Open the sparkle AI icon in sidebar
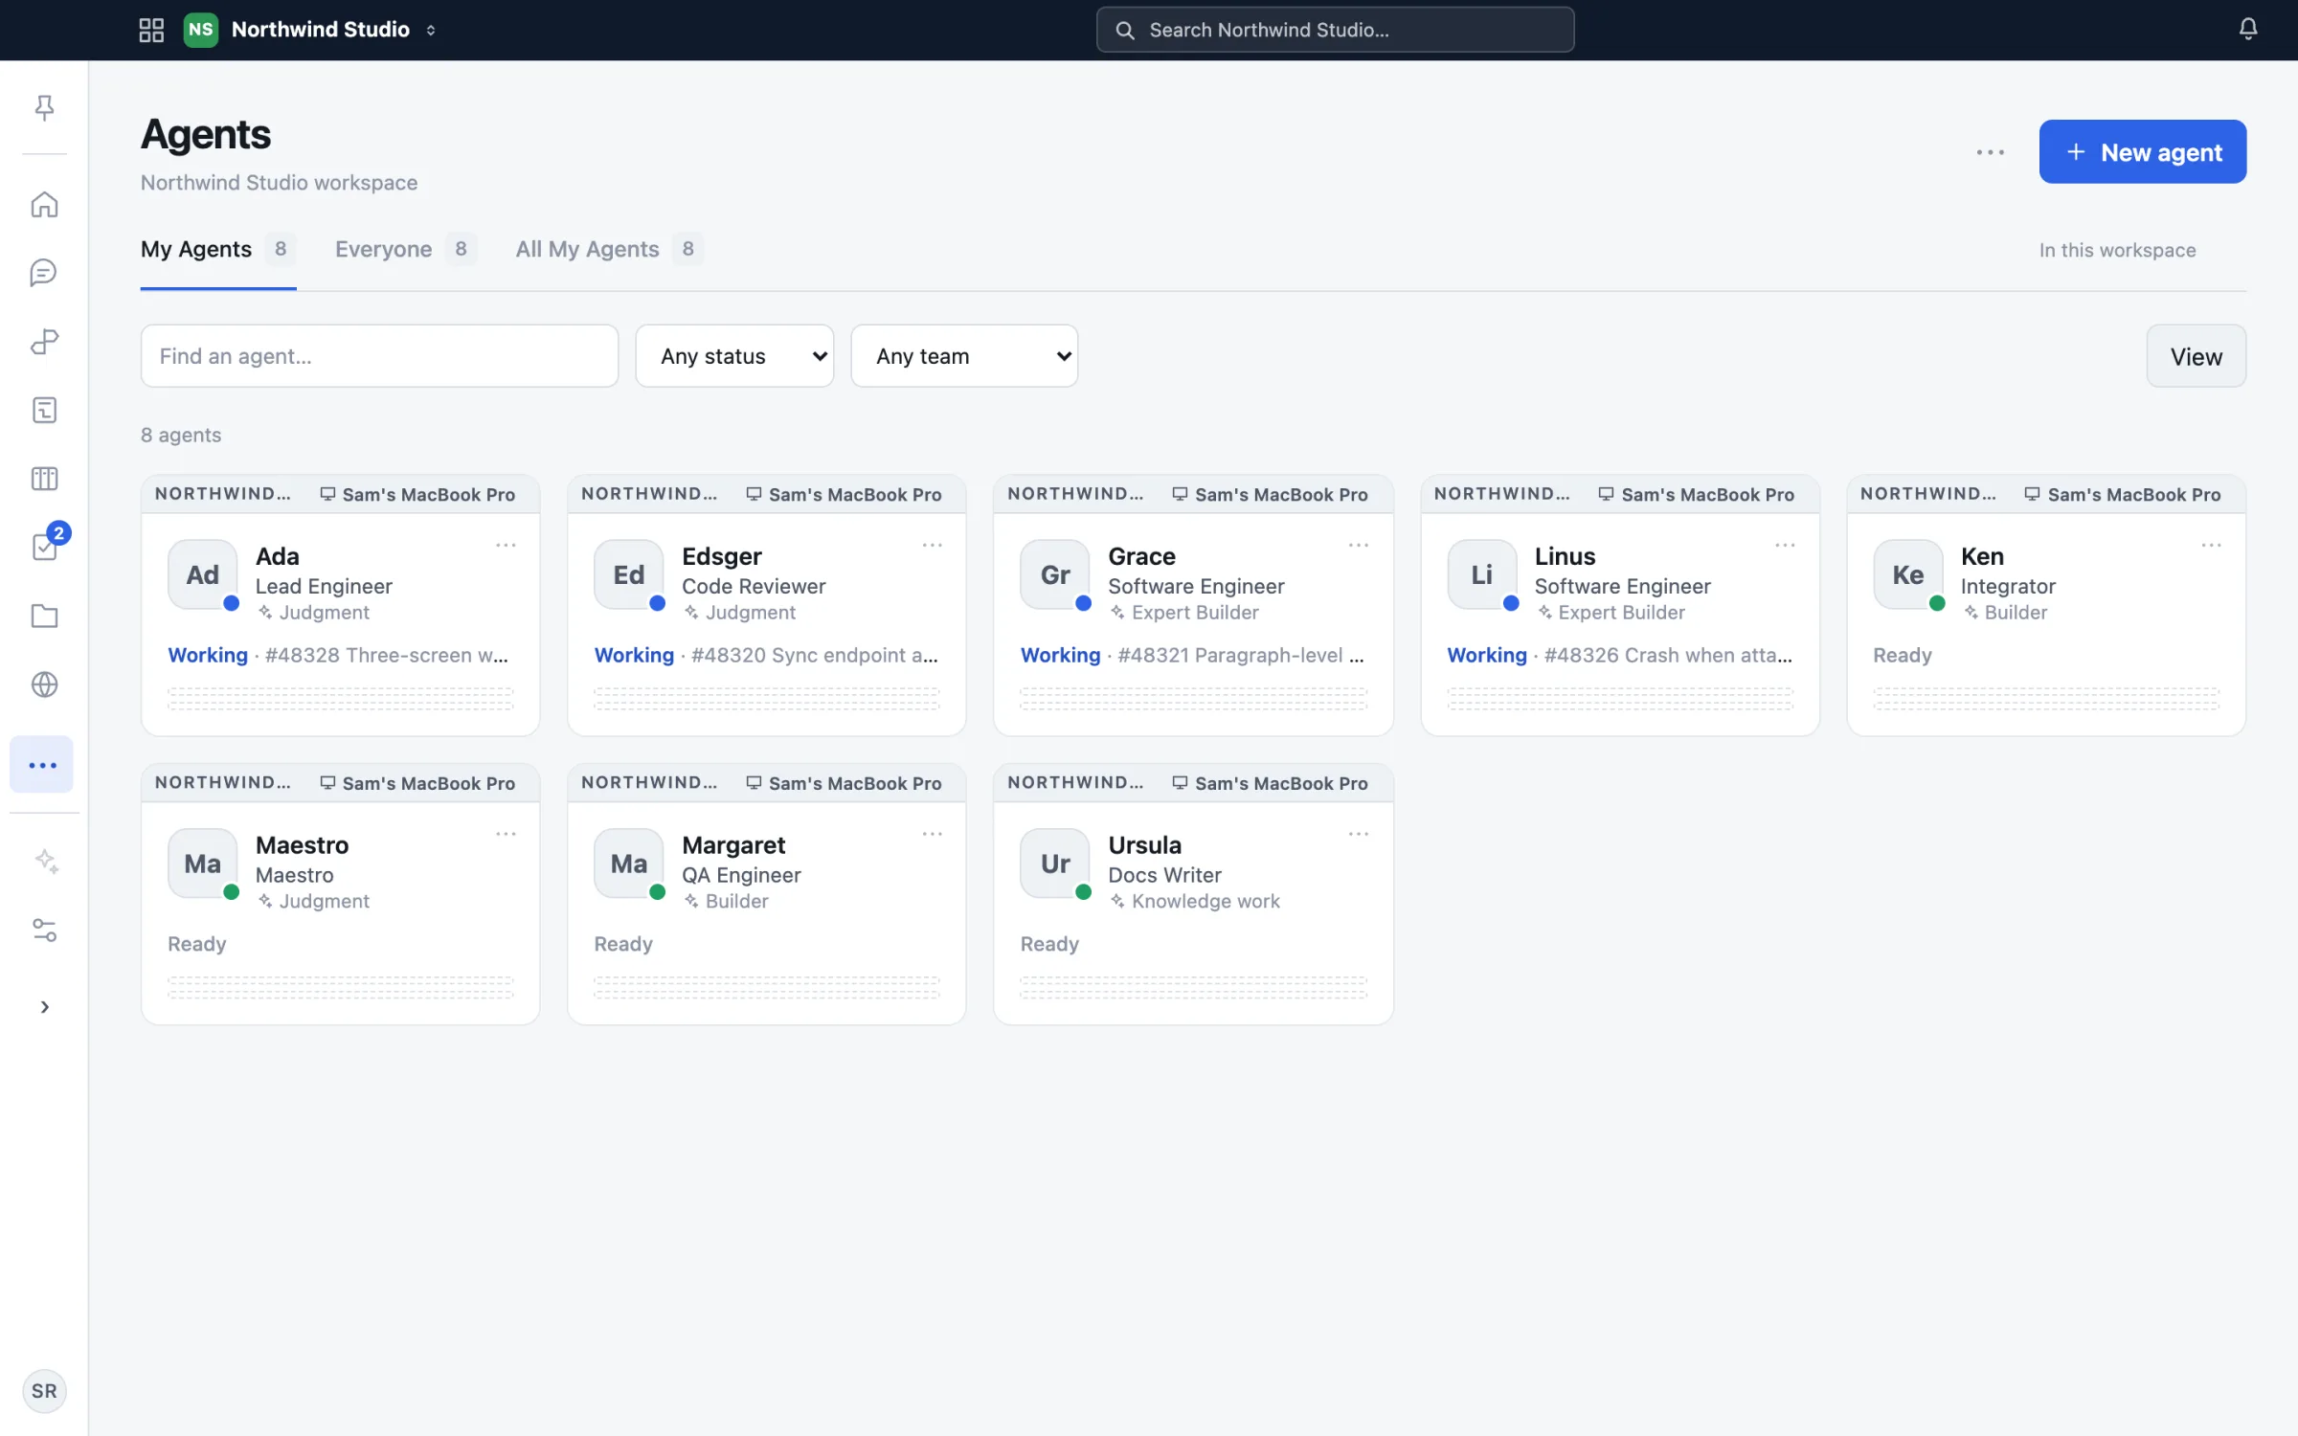 pos(45,861)
